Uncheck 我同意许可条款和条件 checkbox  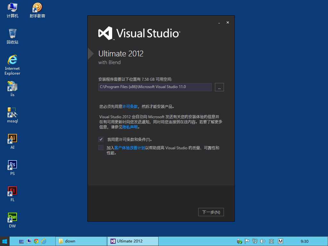[x=101, y=139]
